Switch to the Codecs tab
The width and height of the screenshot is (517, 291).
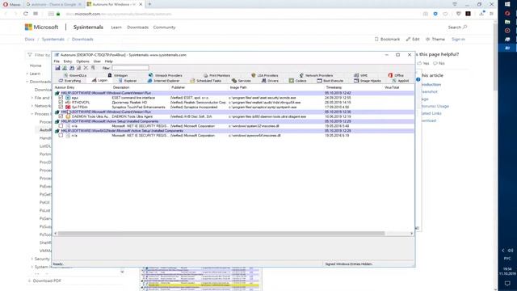pos(298,81)
